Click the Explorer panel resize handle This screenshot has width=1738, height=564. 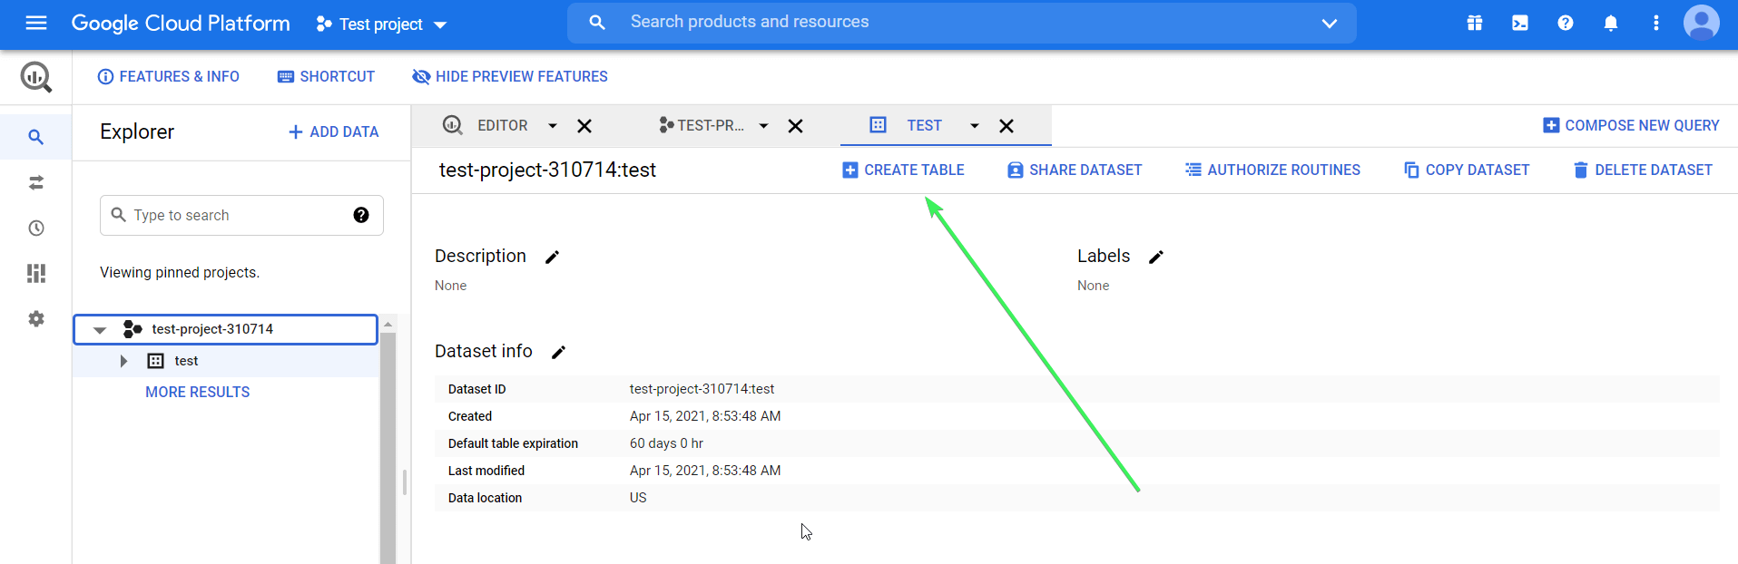[405, 482]
